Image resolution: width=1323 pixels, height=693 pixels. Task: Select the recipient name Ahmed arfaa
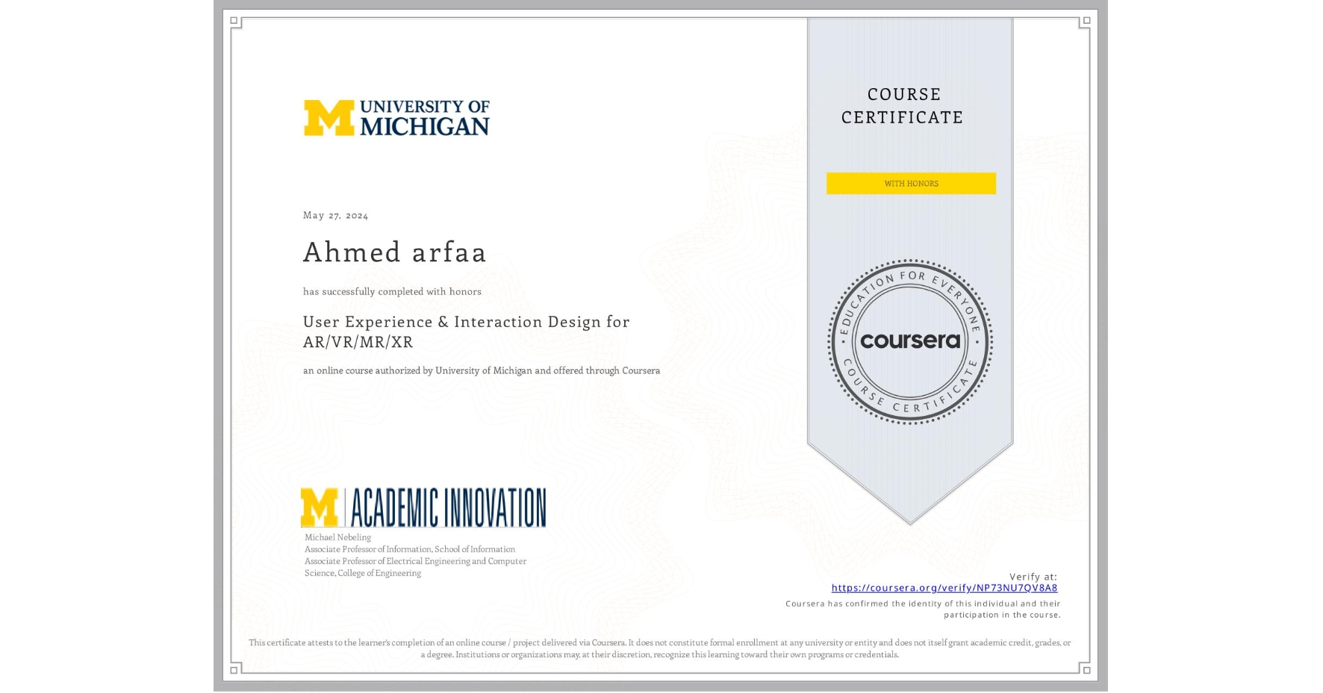pyautogui.click(x=395, y=252)
